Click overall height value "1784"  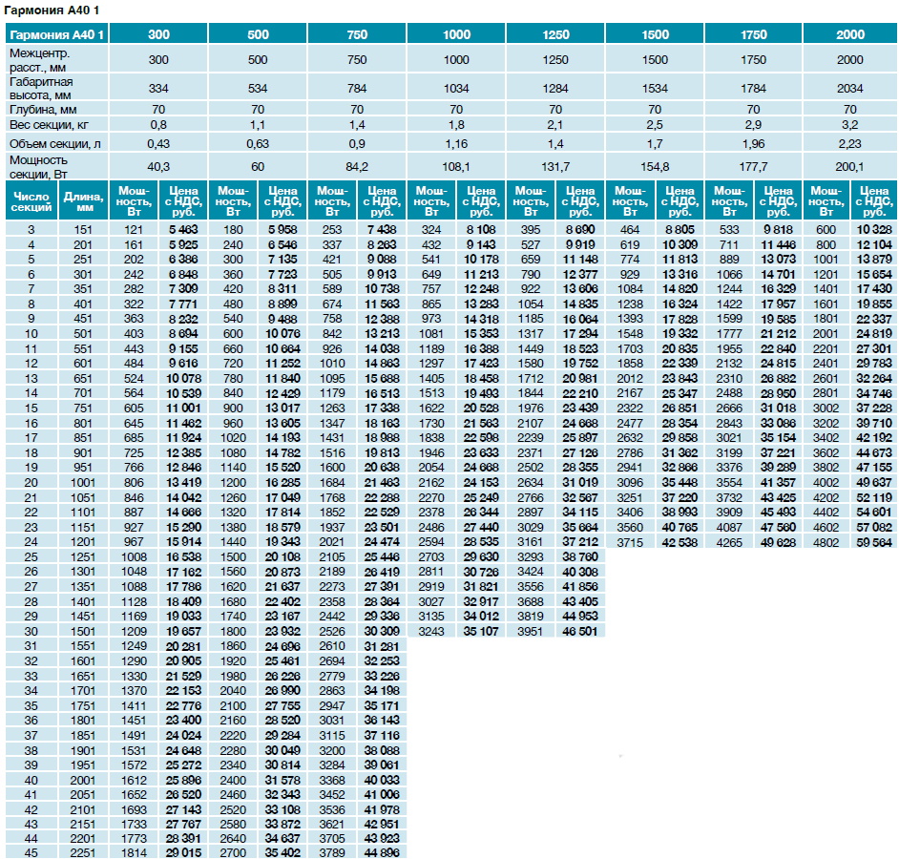pyautogui.click(x=753, y=89)
